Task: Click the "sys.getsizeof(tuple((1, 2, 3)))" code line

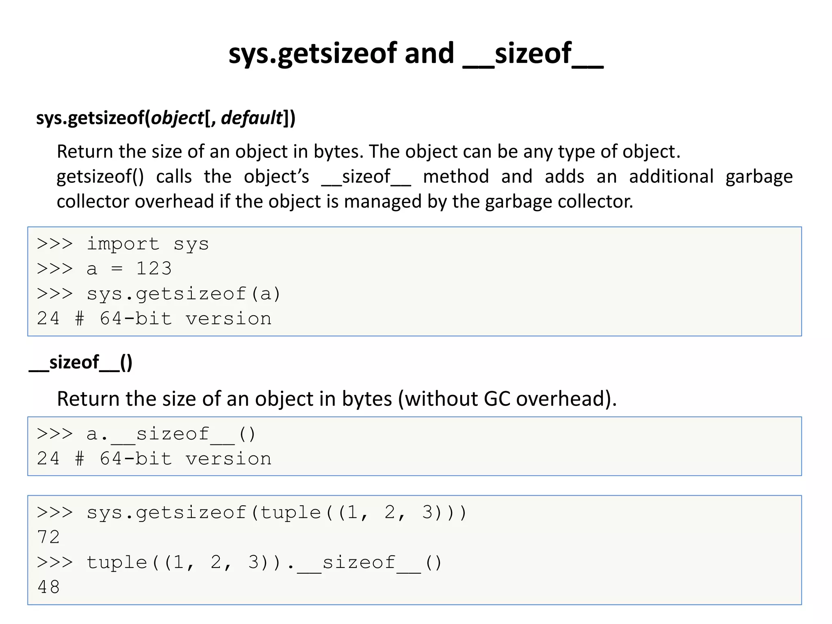Action: [277, 513]
